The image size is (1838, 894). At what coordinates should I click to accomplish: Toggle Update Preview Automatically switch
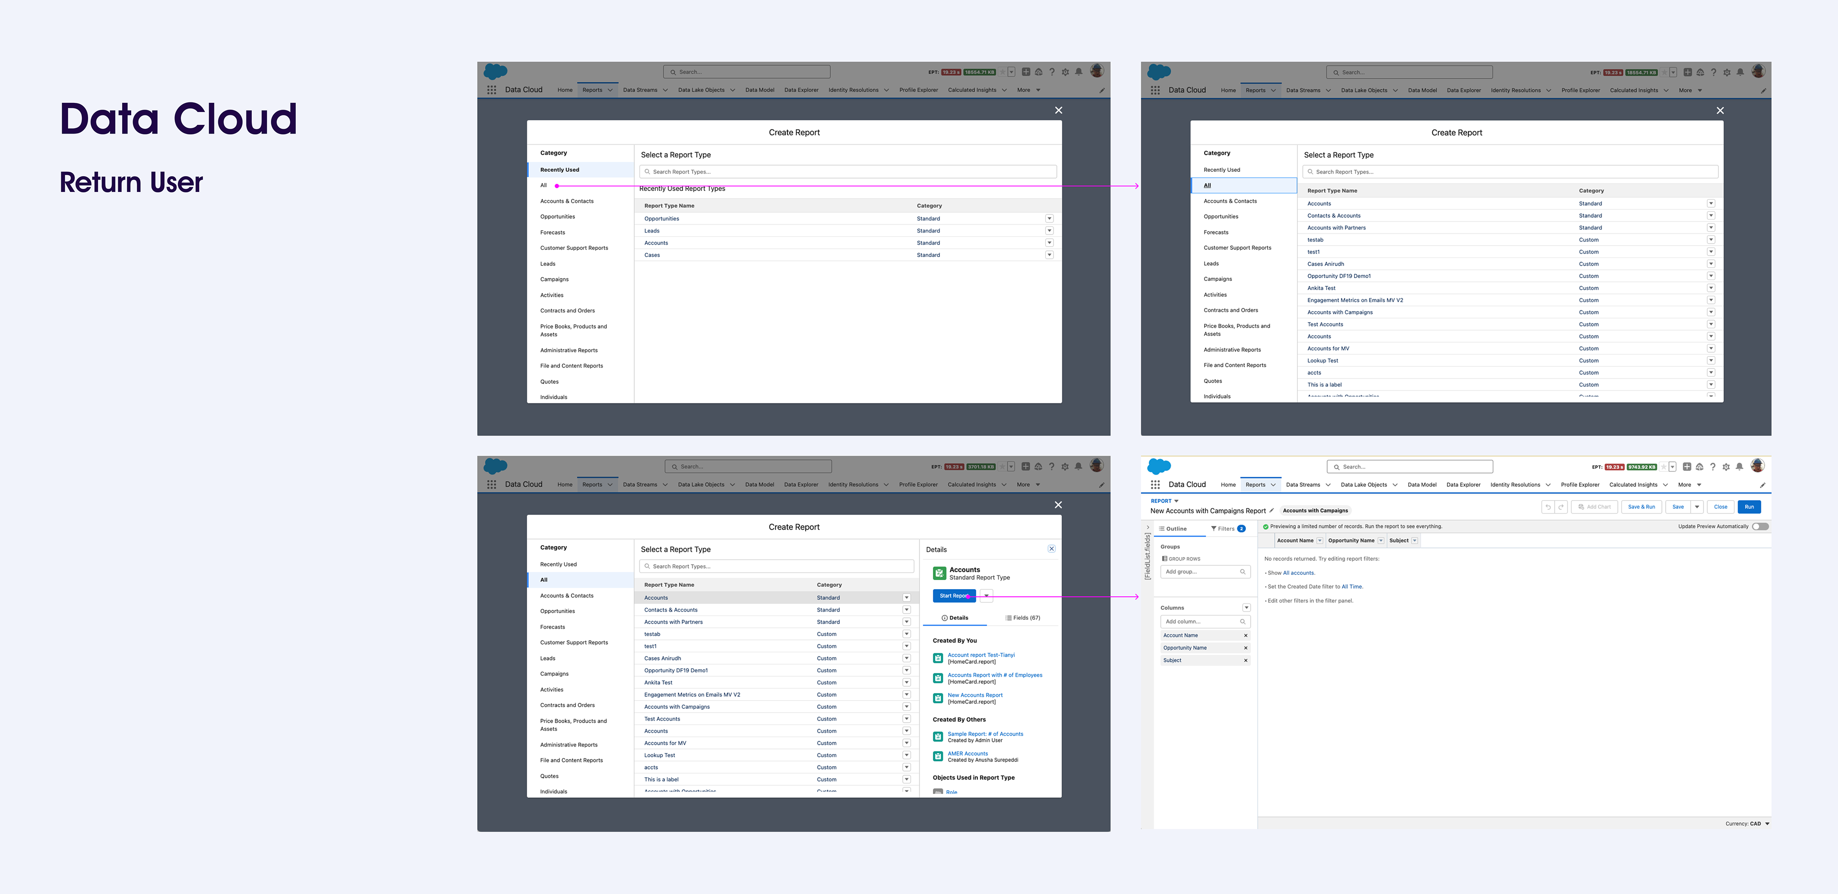click(1760, 526)
